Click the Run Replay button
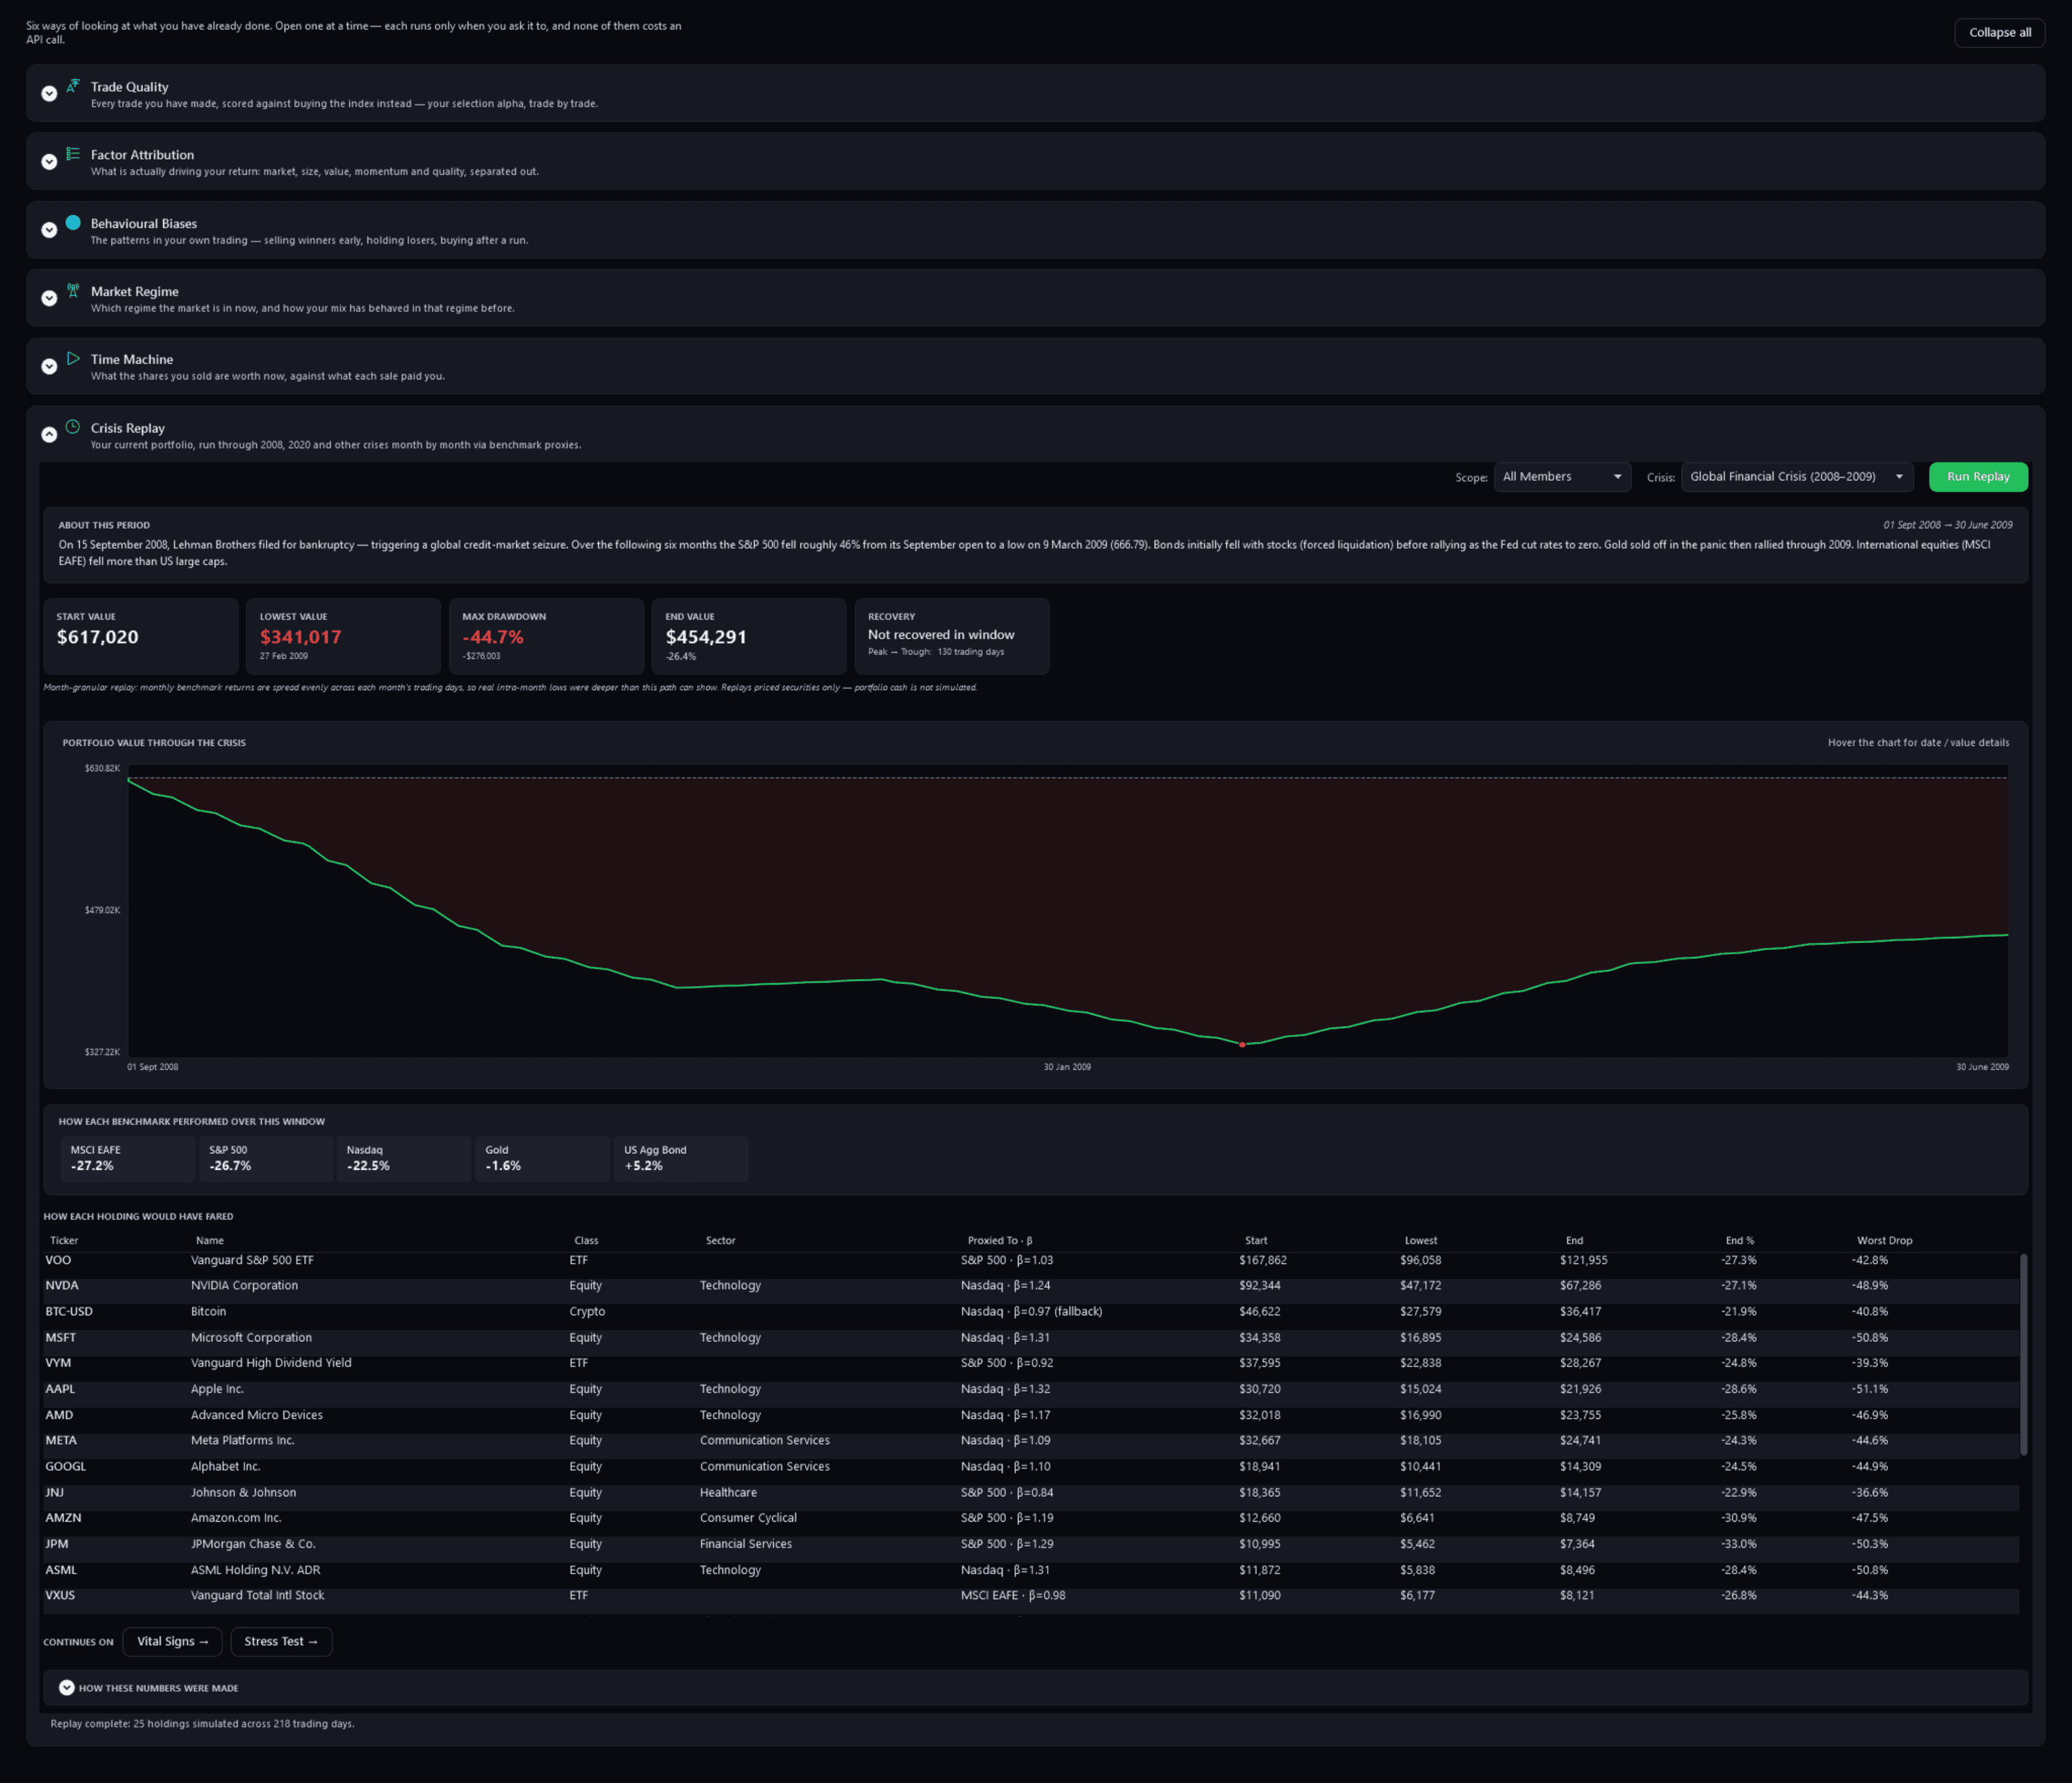The image size is (2072, 1783). (x=1978, y=477)
